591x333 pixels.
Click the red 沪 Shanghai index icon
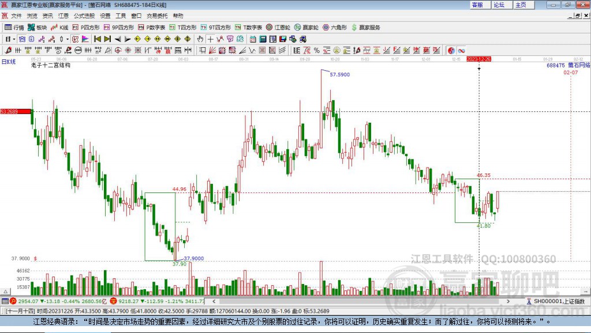click(13, 301)
